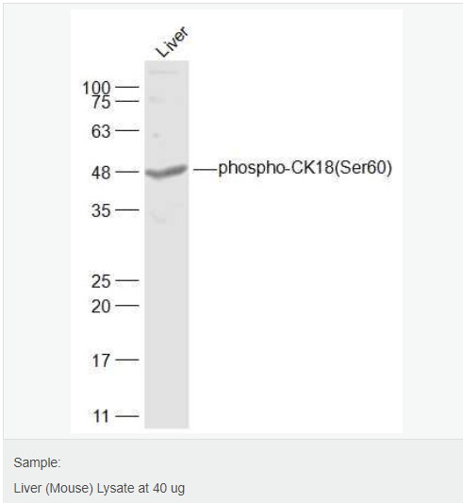Viewport: 463px width, 503px height.
Task: Click the 48 molecular weight marker
Action: click(x=101, y=173)
